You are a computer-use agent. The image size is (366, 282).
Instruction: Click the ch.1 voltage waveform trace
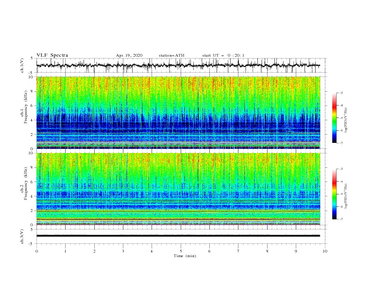178,65
